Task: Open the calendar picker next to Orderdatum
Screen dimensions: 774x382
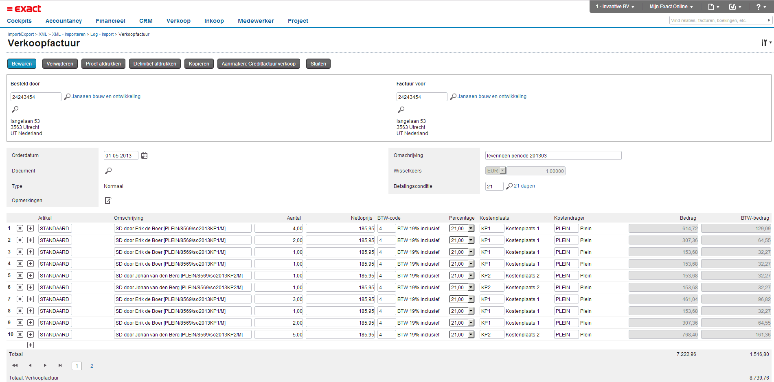Action: point(144,155)
